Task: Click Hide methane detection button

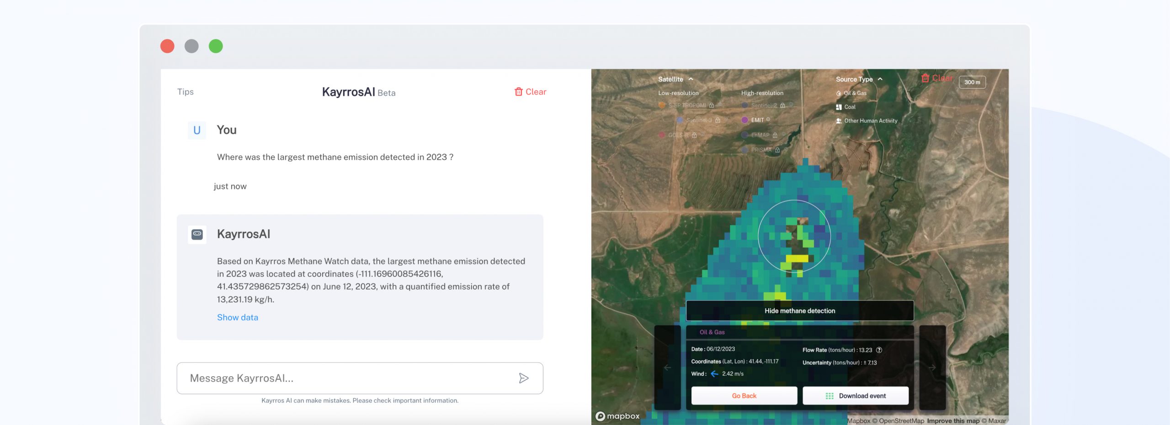Action: point(800,311)
